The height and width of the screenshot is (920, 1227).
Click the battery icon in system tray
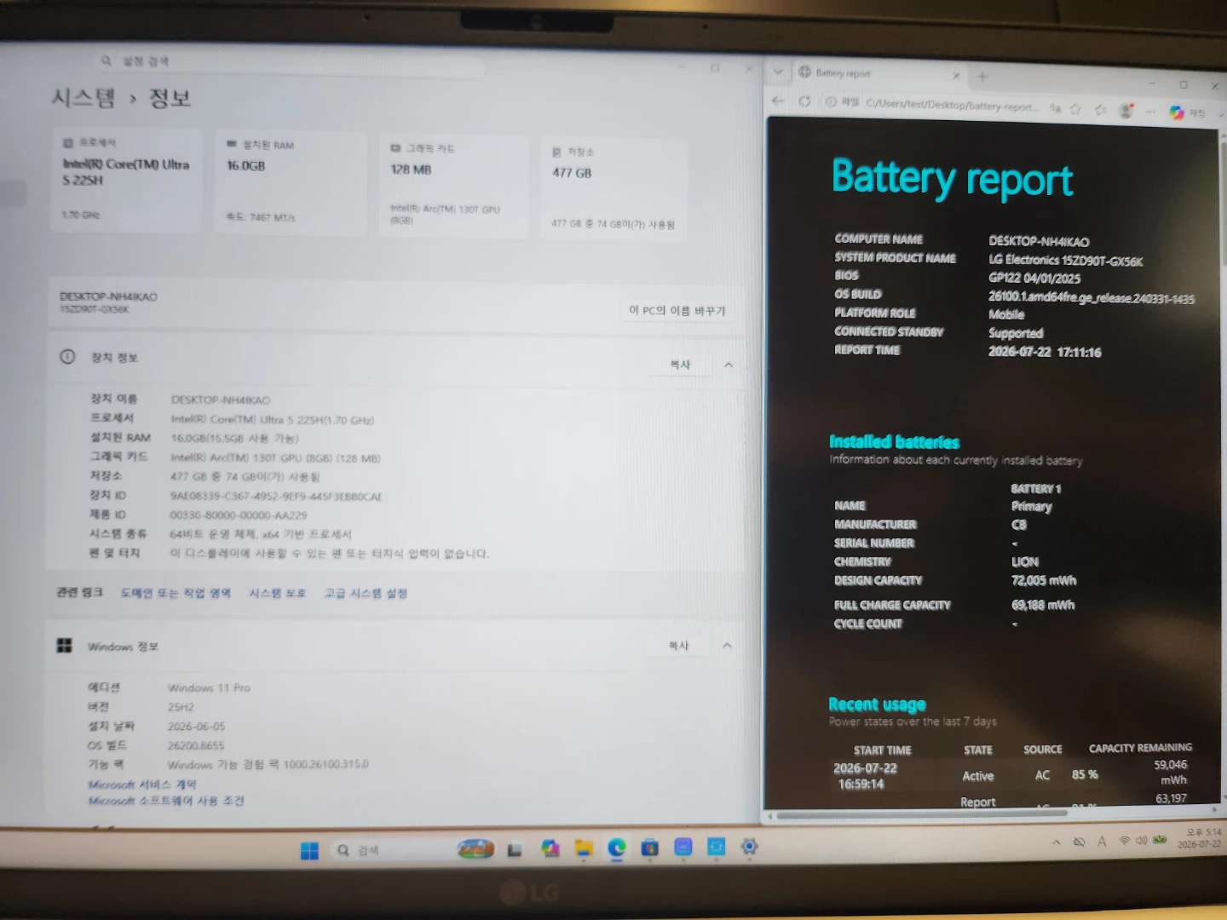click(1160, 840)
